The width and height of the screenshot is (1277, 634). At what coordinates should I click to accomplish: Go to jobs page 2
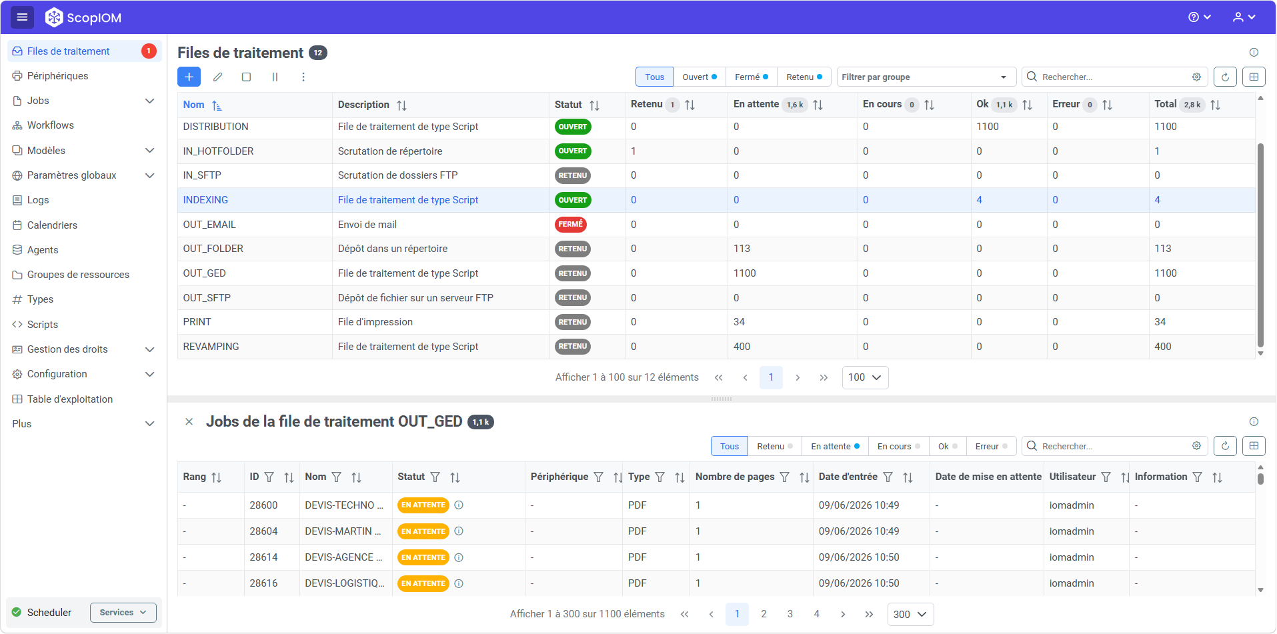coord(764,614)
